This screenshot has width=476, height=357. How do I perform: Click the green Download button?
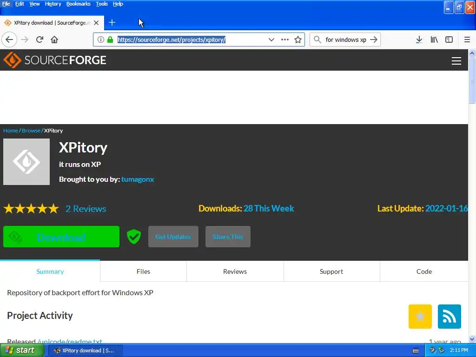(x=61, y=237)
